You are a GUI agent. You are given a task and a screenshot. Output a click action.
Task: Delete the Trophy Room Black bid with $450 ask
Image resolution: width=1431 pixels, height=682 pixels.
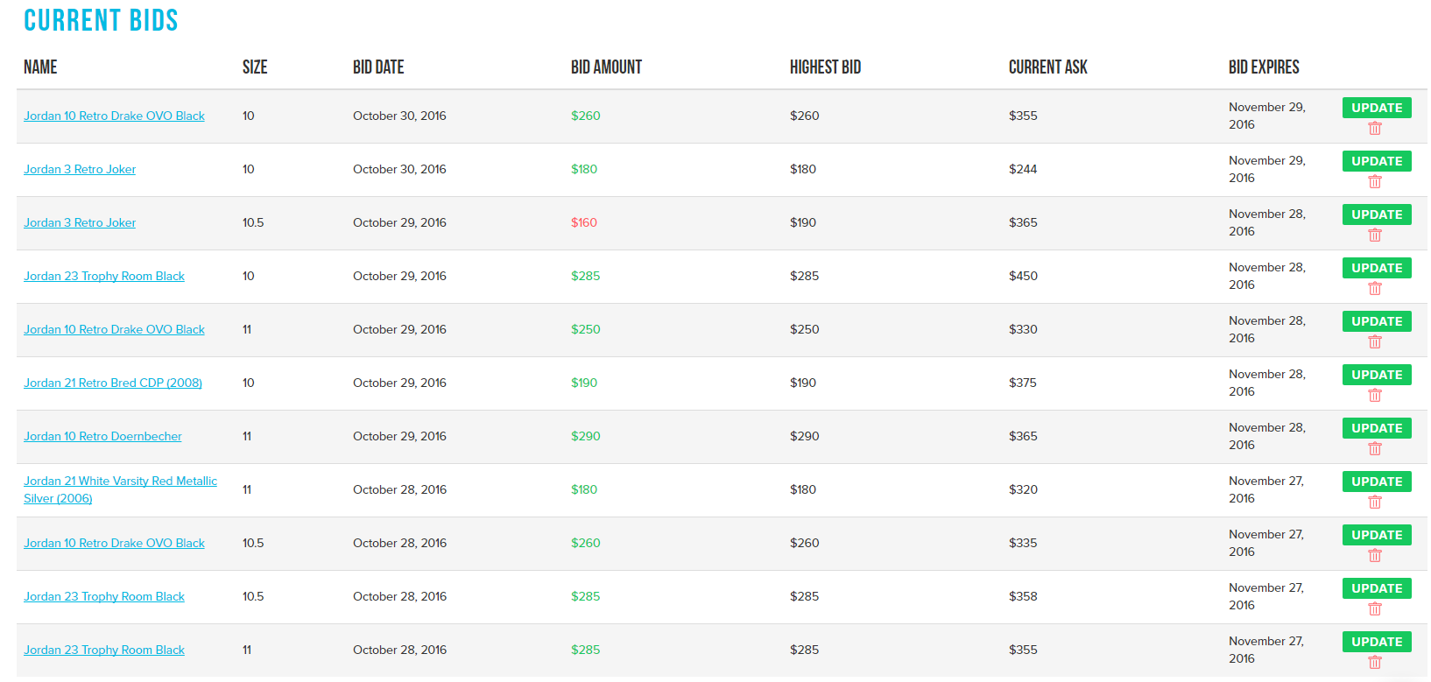click(1375, 289)
